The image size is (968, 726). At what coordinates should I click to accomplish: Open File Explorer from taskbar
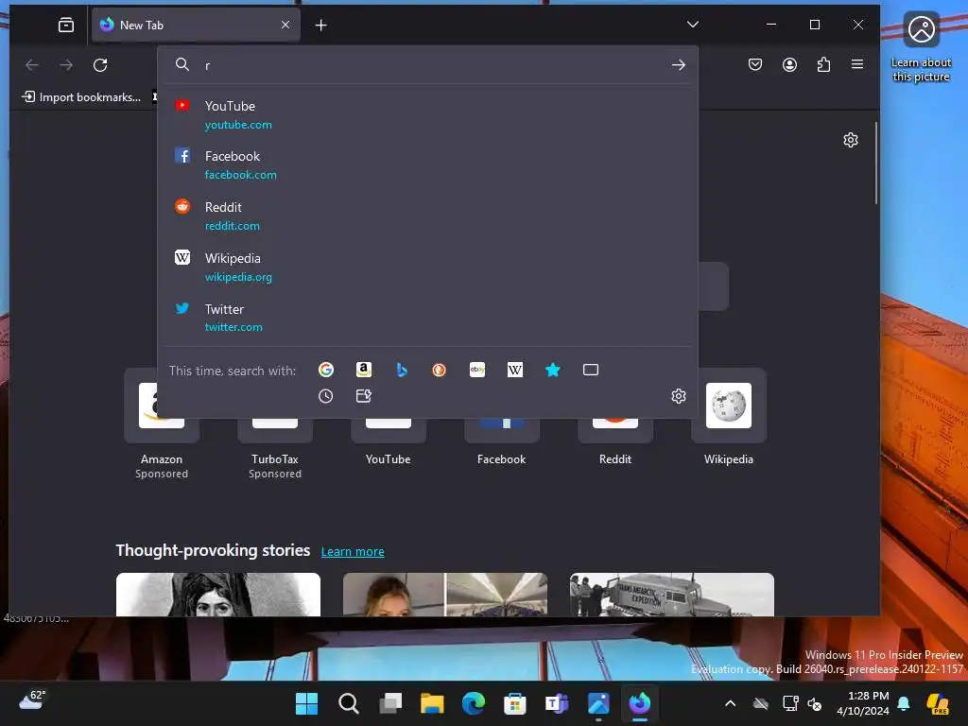(432, 703)
